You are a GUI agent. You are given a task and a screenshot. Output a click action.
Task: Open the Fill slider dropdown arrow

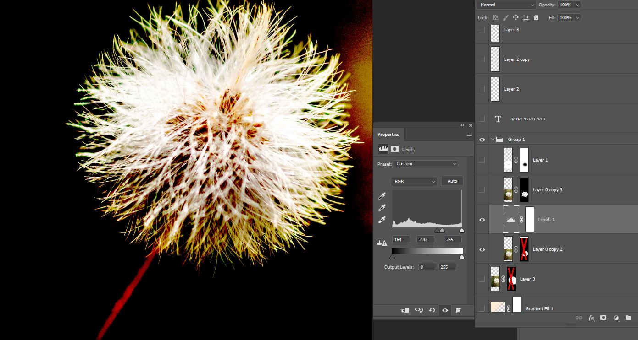click(x=577, y=17)
